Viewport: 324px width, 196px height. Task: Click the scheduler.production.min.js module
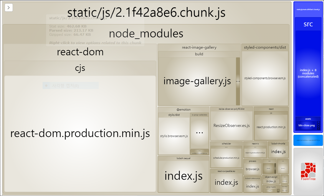[x=226, y=158]
